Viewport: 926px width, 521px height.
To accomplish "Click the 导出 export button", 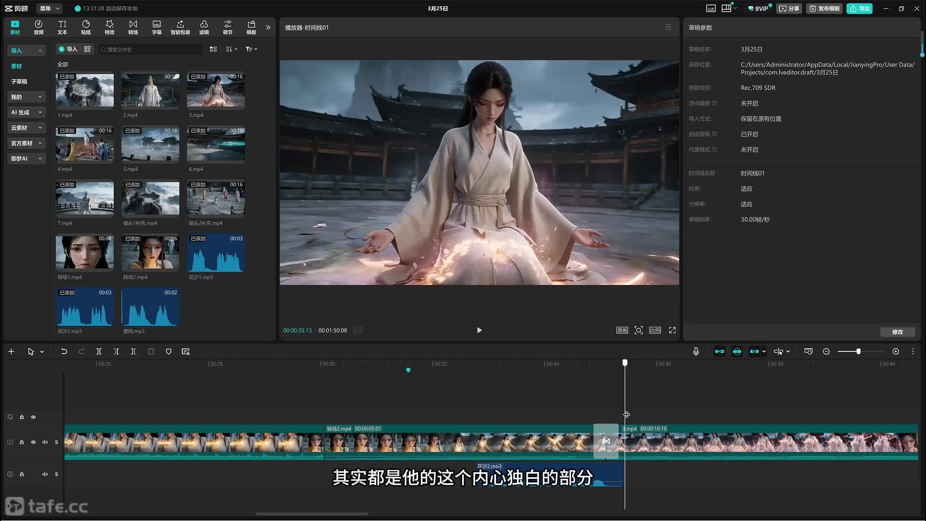I will 859,8.
